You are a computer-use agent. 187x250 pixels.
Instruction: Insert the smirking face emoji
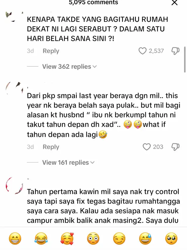tap(119, 239)
